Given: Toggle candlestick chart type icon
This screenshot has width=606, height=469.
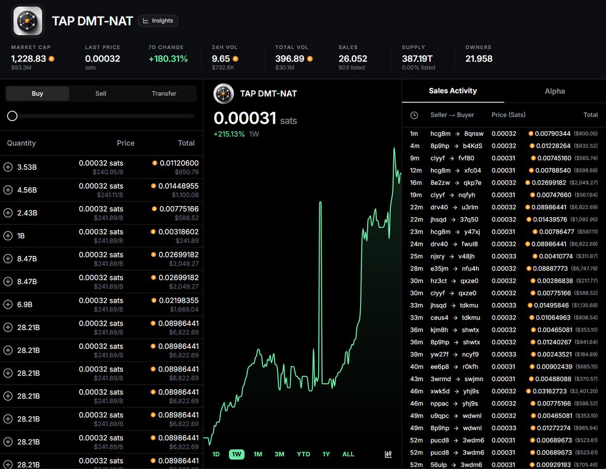Looking at the screenshot, I should 388,454.
